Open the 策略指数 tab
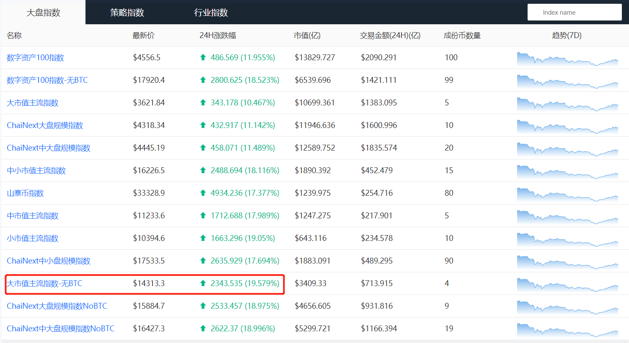The width and height of the screenshot is (629, 343). click(127, 13)
